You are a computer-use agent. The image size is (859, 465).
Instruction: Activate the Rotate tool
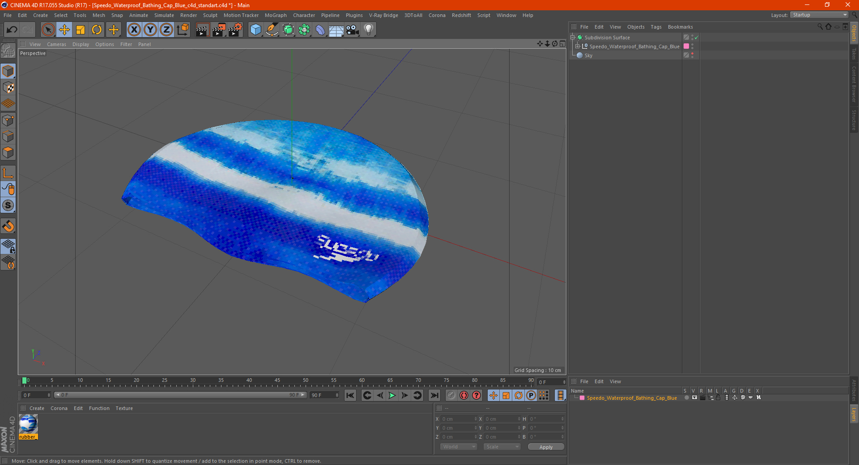tap(97, 30)
